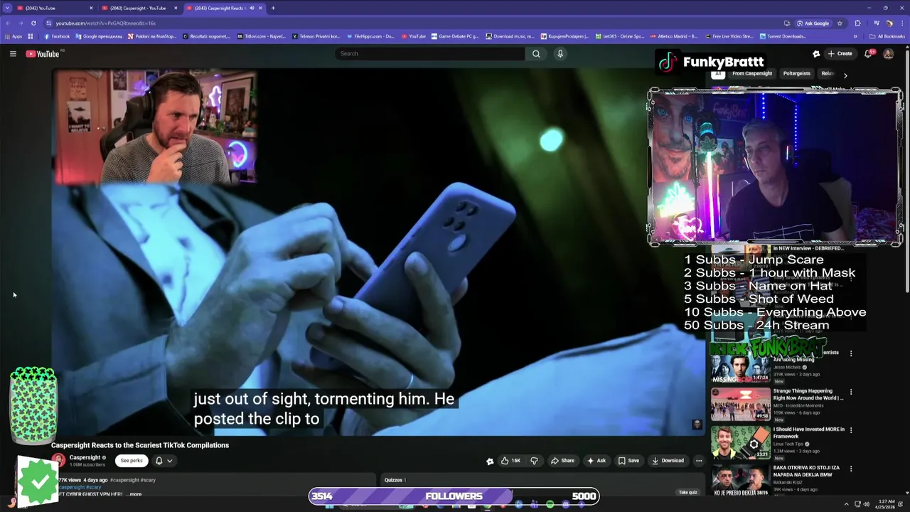Click the Share button
The width and height of the screenshot is (910, 512).
[x=562, y=461]
